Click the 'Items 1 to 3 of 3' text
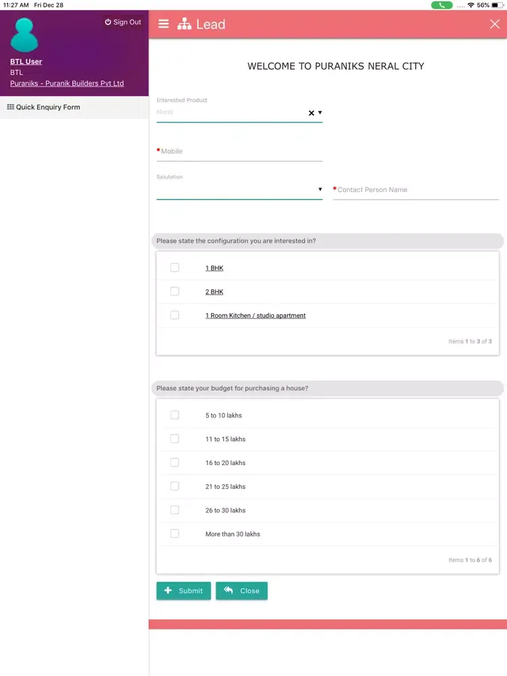 coord(470,341)
